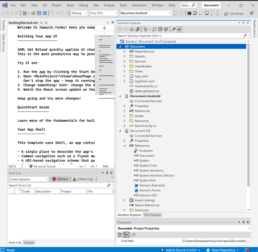Open the Entire Solution scope dropdown
258x252 pixels.
point(29,179)
